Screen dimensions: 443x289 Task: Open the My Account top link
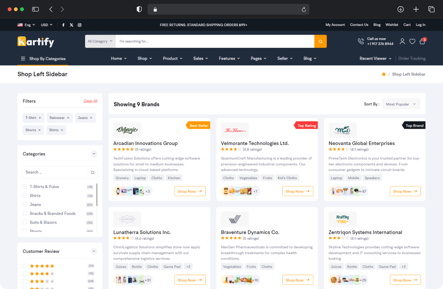(x=335, y=25)
